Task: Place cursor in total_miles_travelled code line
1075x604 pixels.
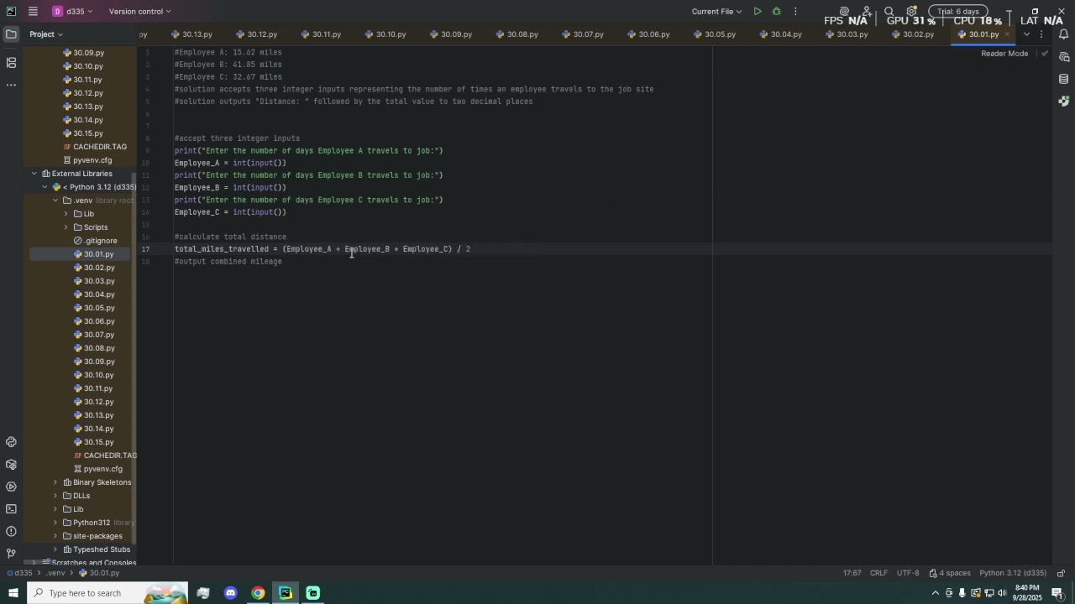Action: (322, 249)
